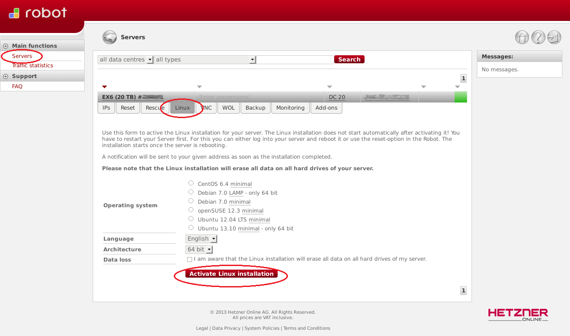570x336 pixels.
Task: Open help with the question mark icon
Action: (538, 37)
